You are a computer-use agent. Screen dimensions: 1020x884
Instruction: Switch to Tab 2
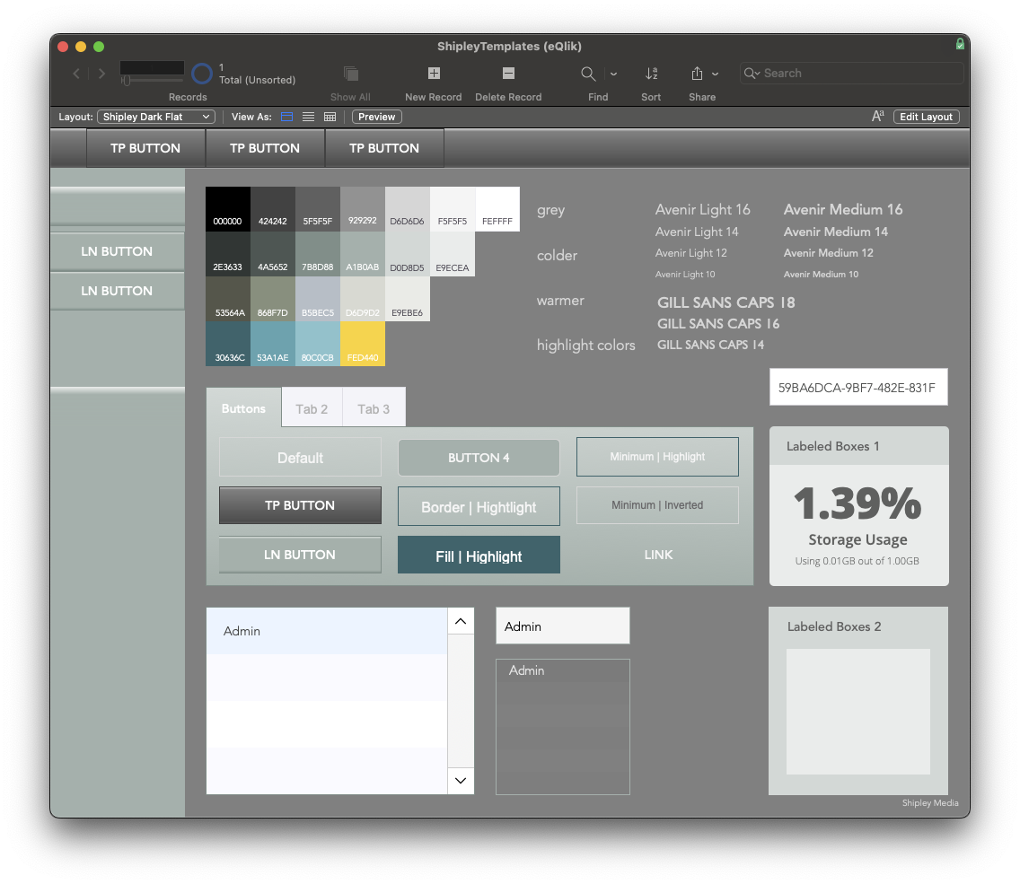(x=312, y=407)
